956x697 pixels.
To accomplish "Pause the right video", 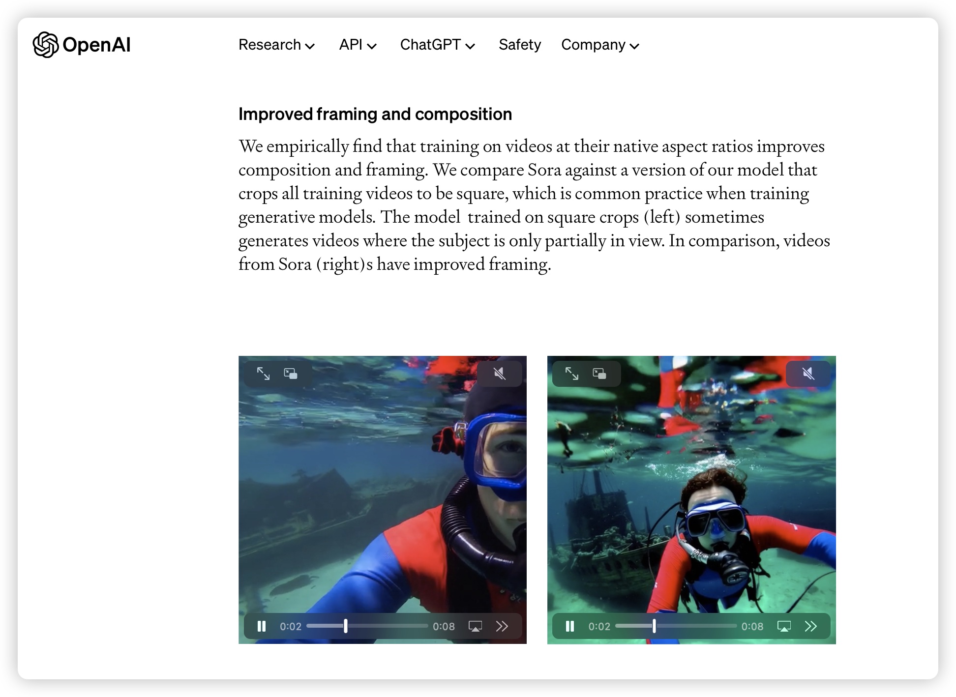I will pos(570,626).
